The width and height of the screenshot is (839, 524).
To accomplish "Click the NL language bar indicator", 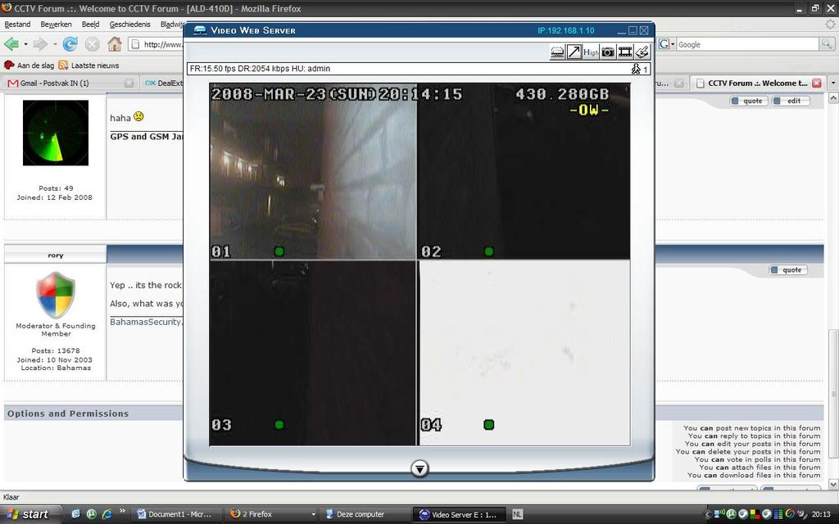I will [518, 514].
